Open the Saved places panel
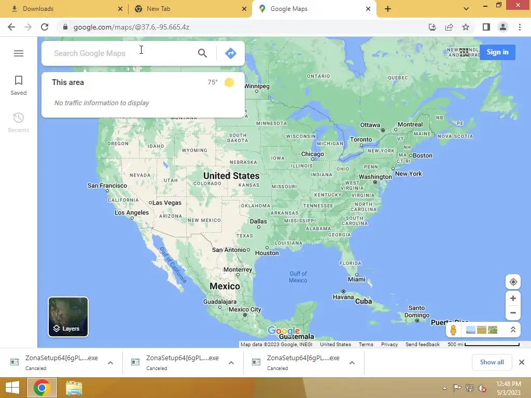This screenshot has width=531, height=398. 19,86
